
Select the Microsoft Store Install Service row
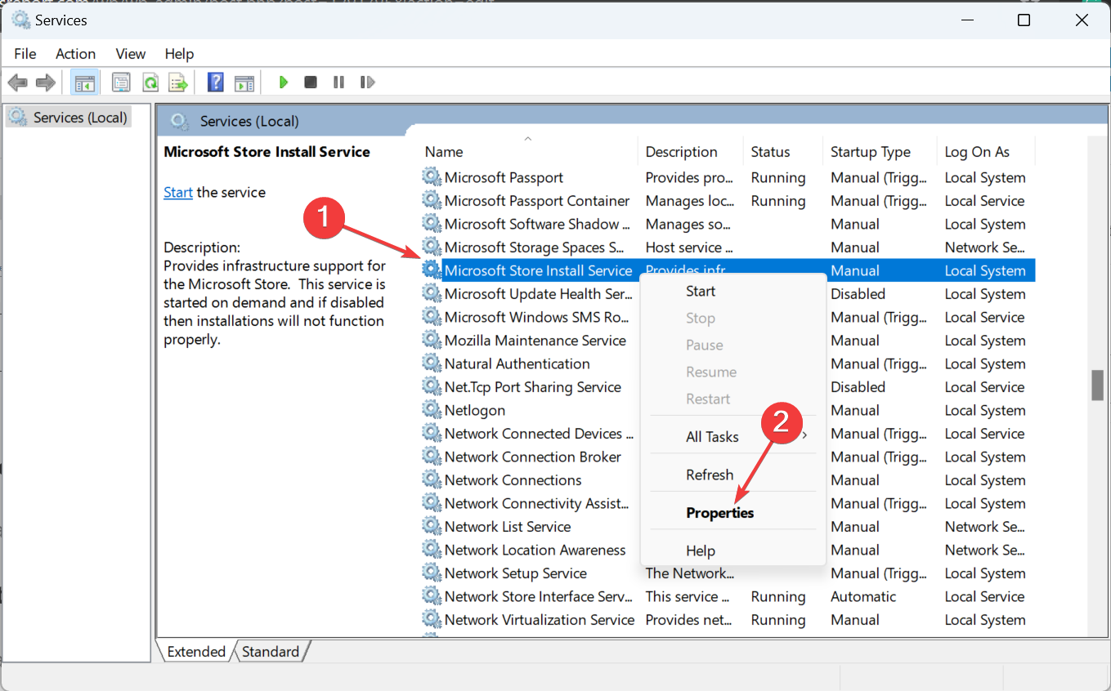click(728, 270)
